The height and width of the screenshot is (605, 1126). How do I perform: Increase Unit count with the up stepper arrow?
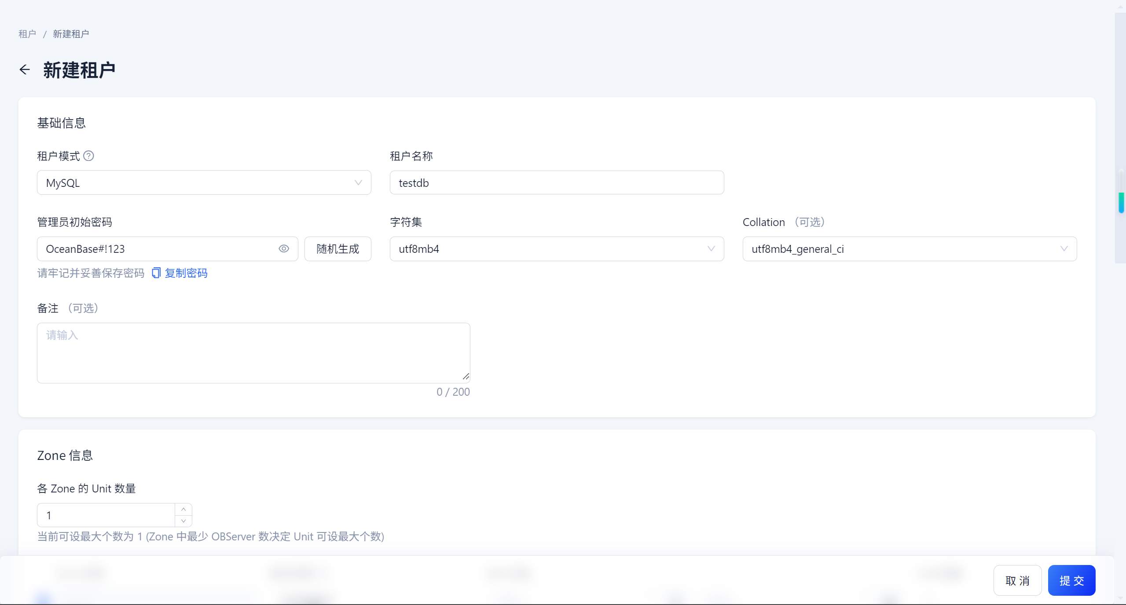[x=183, y=509]
